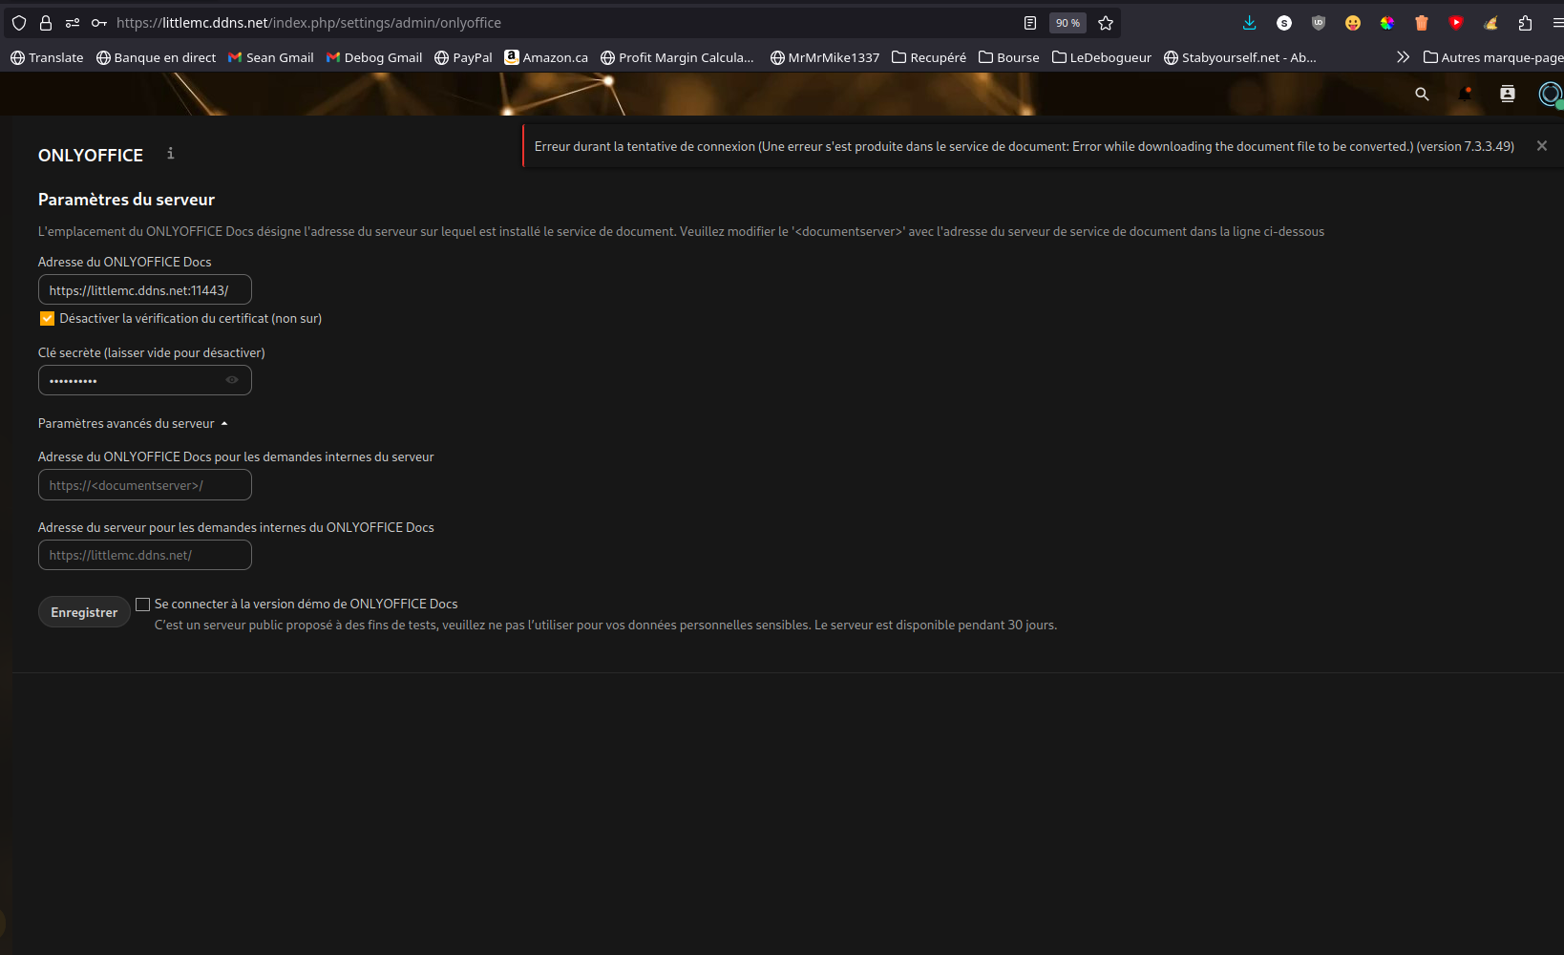Open the Debog Gmail bookmark
This screenshot has width=1564, height=955.
[x=374, y=57]
